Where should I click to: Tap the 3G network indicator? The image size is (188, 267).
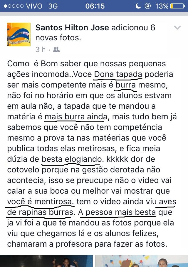tap(53, 6)
